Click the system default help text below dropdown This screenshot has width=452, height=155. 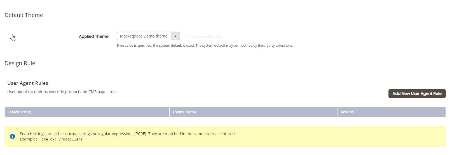(205, 45)
